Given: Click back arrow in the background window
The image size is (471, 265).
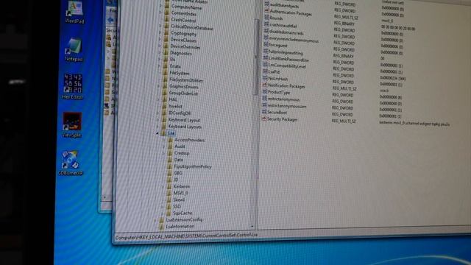Looking at the screenshot, I should coord(110,20).
